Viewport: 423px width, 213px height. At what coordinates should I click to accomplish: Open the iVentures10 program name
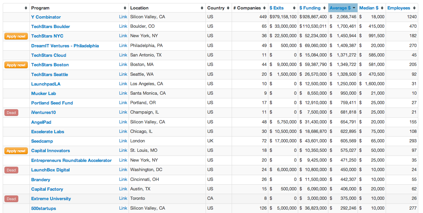(43, 112)
